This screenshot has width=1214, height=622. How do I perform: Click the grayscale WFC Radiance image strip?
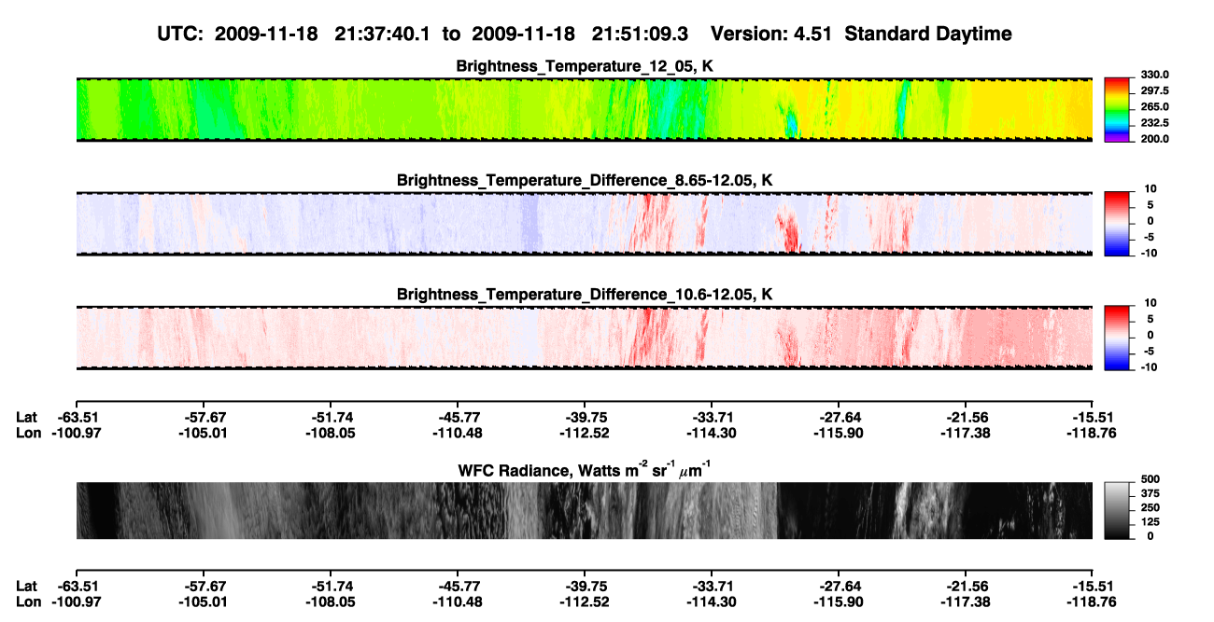point(585,511)
